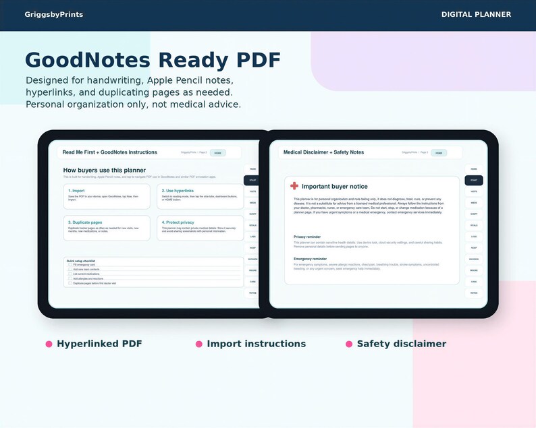Tick the 'List current medications' checkbox
The width and height of the screenshot is (536, 428).
[x=70, y=274]
